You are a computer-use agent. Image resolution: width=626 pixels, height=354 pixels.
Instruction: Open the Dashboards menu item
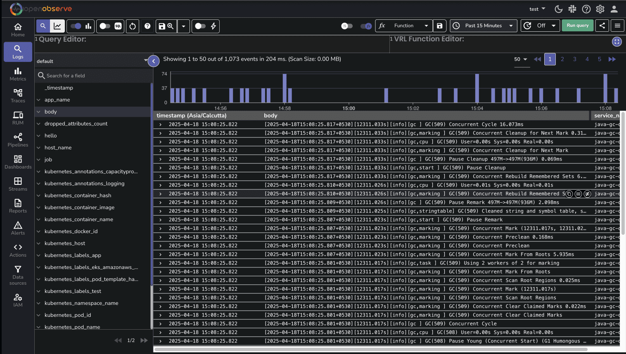point(18,162)
